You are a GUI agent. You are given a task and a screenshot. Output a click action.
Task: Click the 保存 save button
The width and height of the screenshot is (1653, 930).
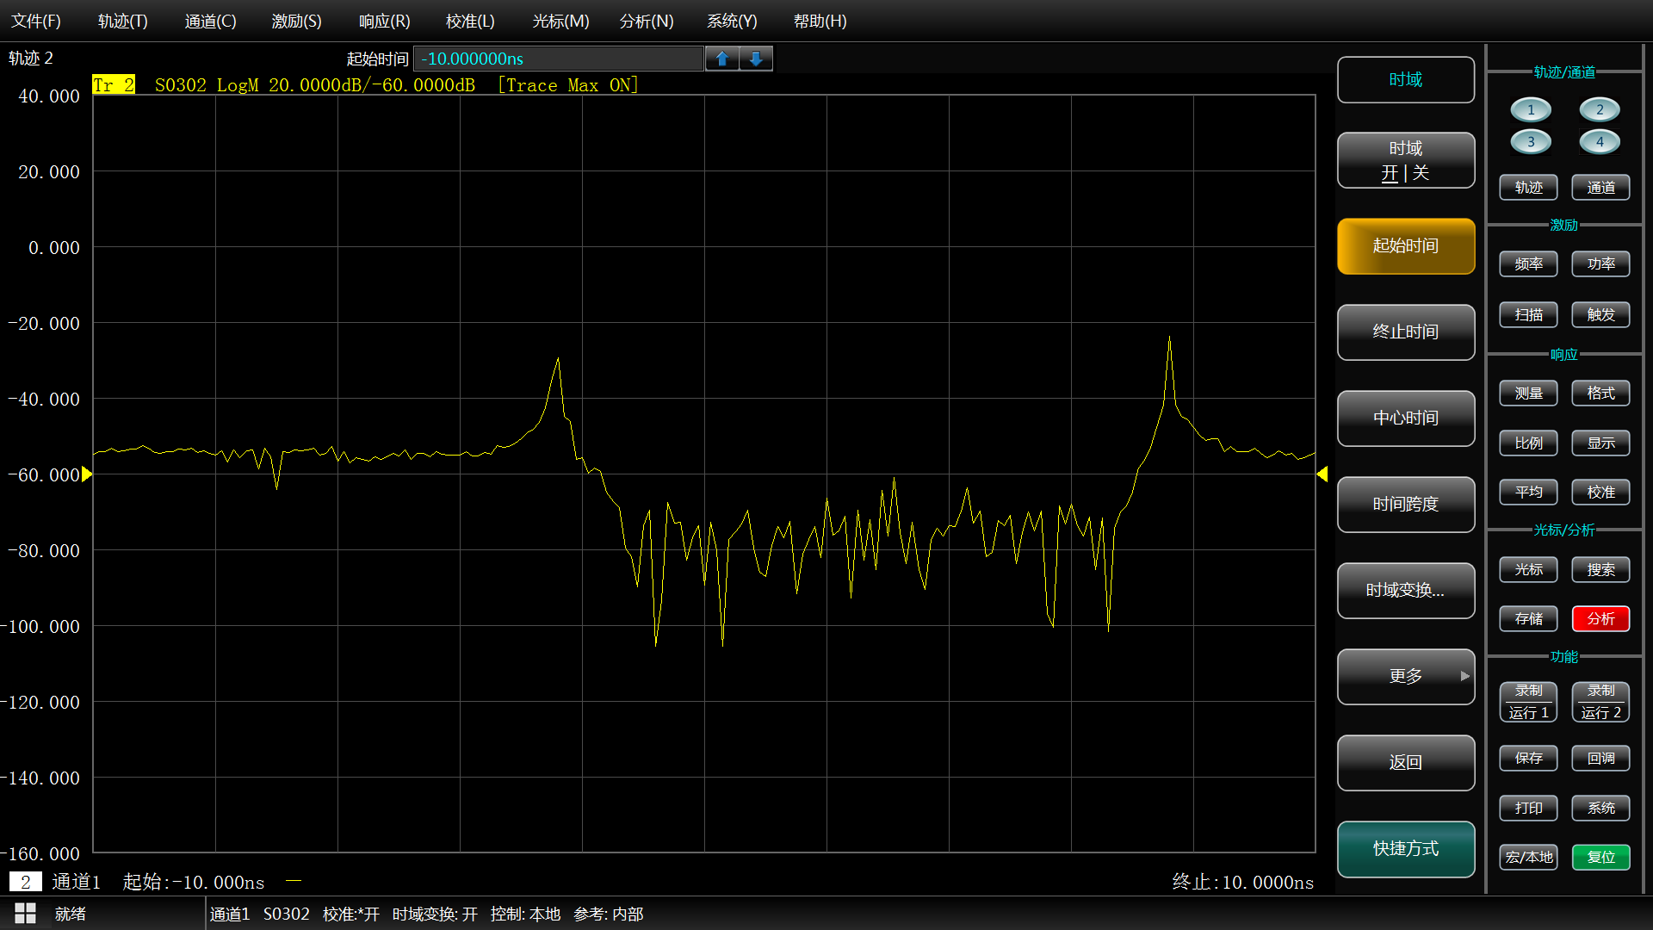pyautogui.click(x=1528, y=759)
